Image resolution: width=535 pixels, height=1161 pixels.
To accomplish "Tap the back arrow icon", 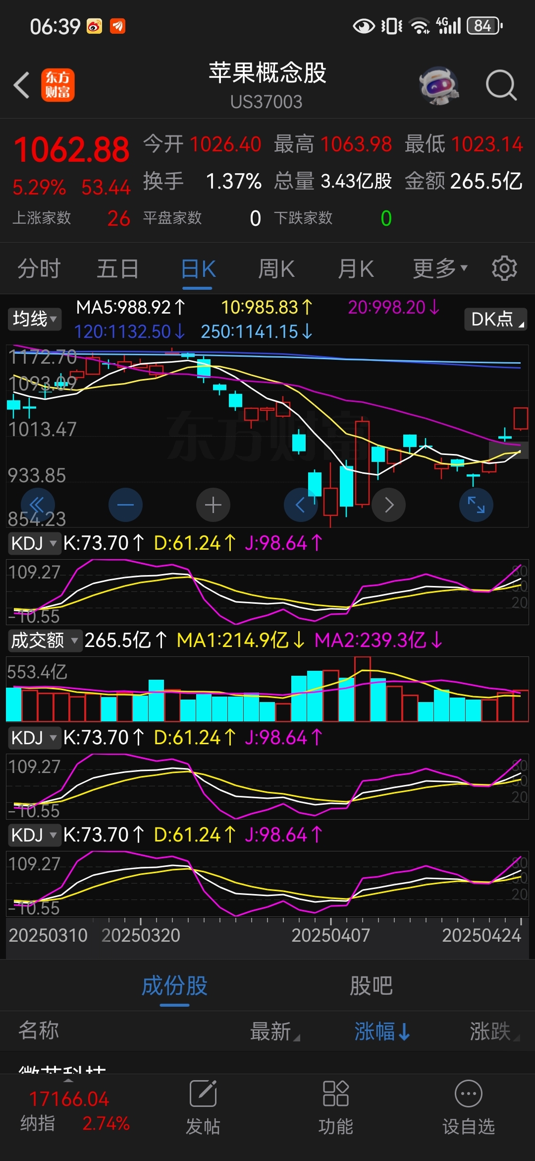I will (22, 85).
